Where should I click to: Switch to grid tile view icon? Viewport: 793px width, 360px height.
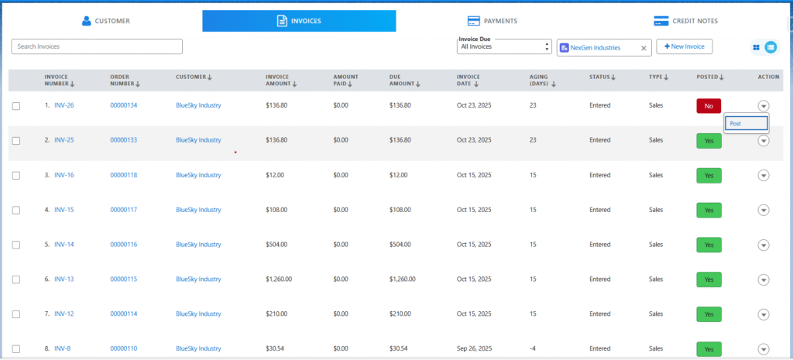(x=756, y=47)
